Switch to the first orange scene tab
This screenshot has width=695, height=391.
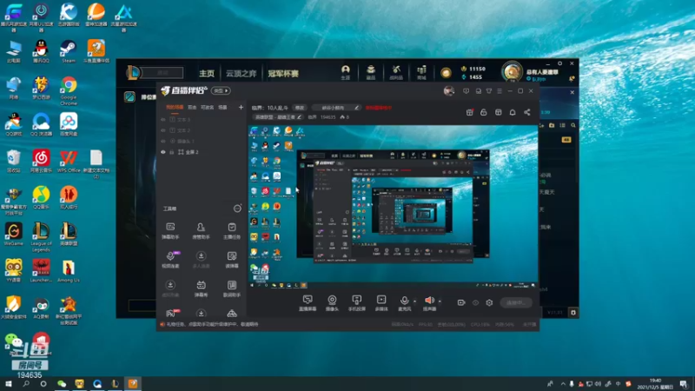(x=175, y=107)
